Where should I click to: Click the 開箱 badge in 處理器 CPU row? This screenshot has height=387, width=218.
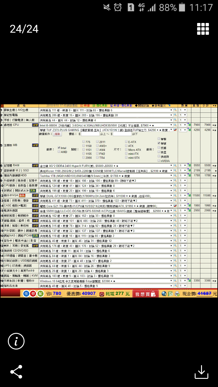35,125
